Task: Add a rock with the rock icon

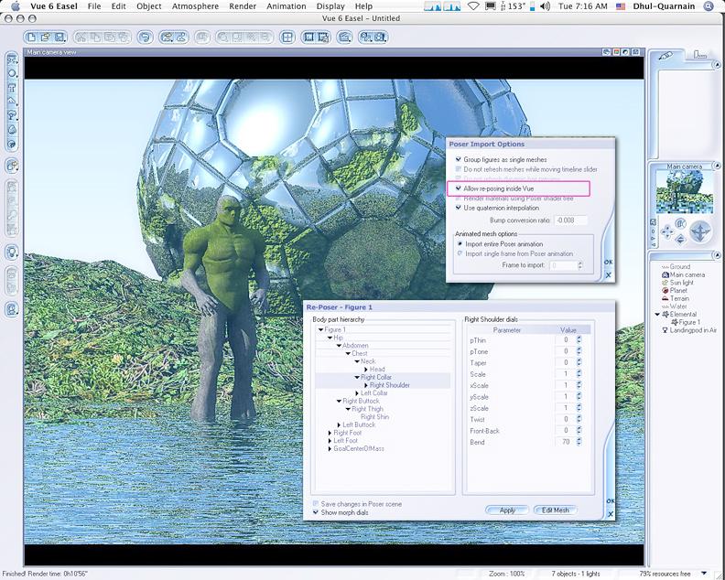Action: 12,130
